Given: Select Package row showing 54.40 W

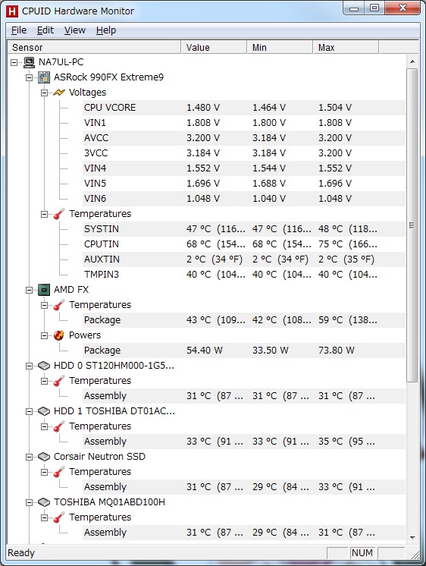Looking at the screenshot, I should (x=244, y=350).
